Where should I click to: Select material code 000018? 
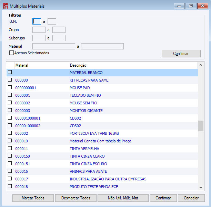coord(21,187)
